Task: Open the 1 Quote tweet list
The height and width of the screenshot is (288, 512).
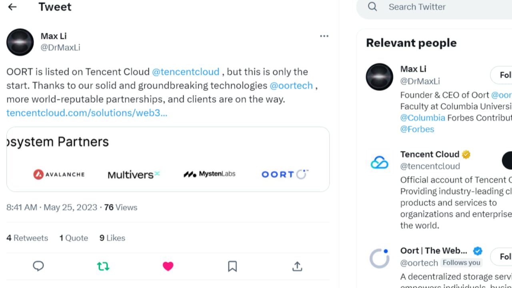Action: click(x=74, y=238)
